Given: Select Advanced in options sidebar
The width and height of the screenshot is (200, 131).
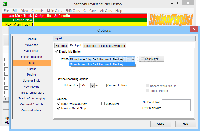Looking at the screenshot, I should (x=31, y=45).
